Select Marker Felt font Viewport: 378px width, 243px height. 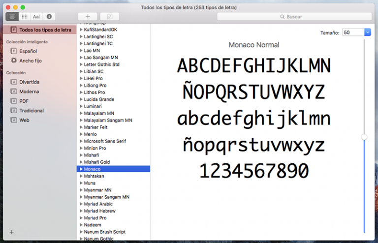(95, 127)
